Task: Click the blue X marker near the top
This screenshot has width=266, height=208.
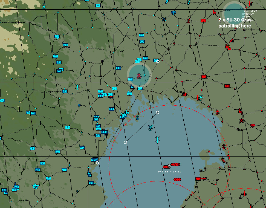Action: click(x=164, y=19)
